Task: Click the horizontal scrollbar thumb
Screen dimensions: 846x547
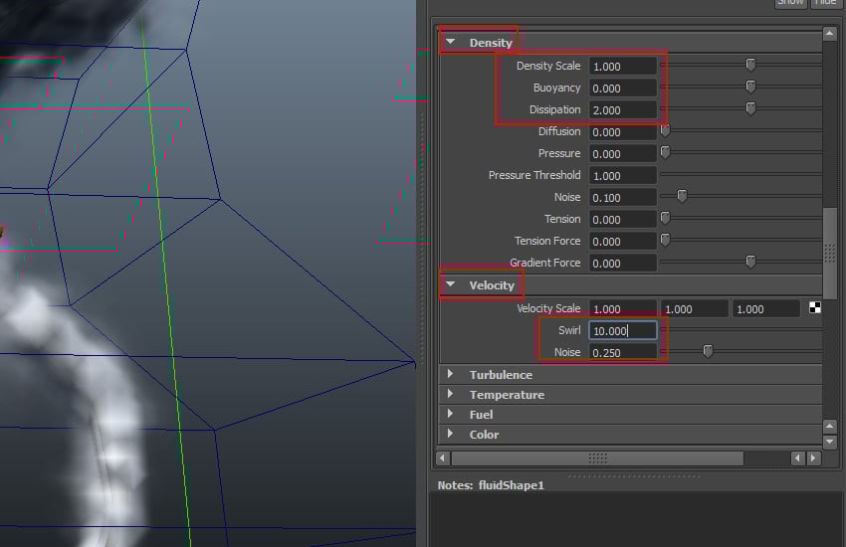Action: 597,458
